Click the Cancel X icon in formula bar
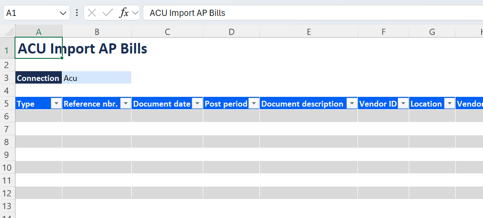The image size is (483, 218). (x=92, y=13)
